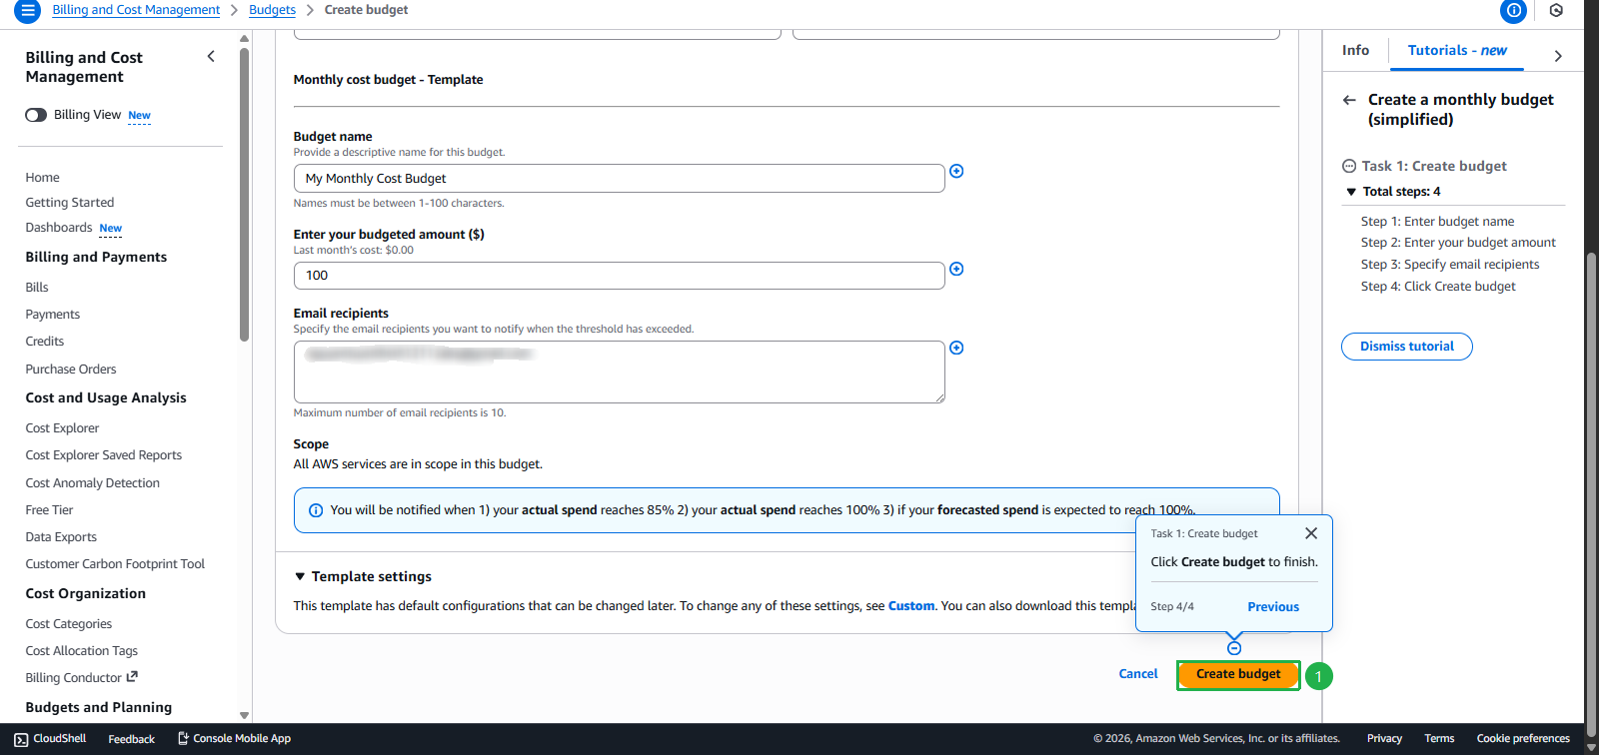Dismiss the tutorial with Dismiss tutorial button

pyautogui.click(x=1406, y=347)
